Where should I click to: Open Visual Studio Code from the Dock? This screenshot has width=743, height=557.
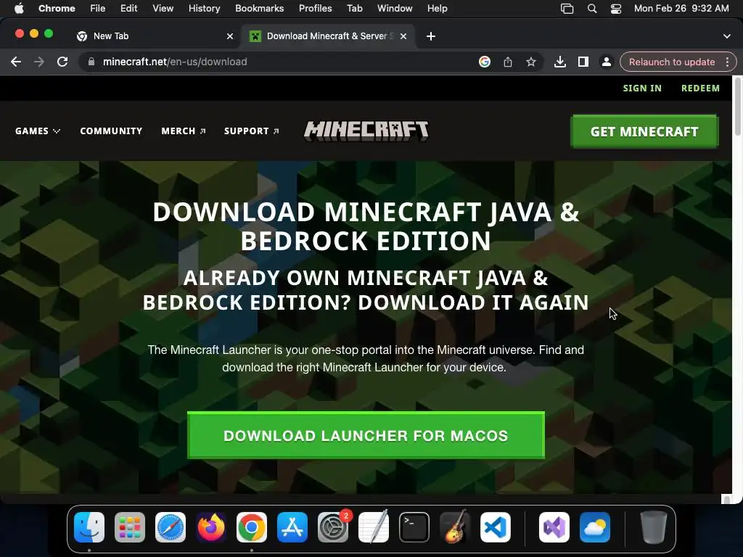tap(495, 527)
